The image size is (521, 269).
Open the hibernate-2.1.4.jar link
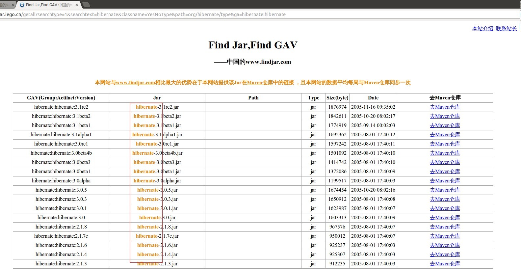(x=157, y=255)
